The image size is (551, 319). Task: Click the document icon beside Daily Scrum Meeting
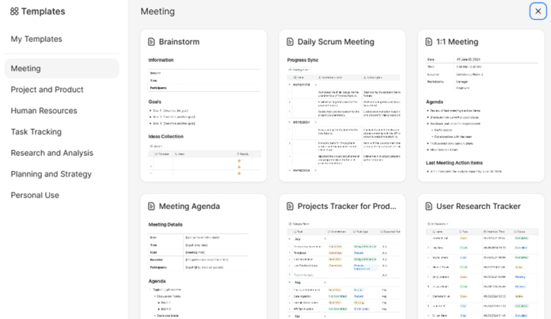(290, 42)
